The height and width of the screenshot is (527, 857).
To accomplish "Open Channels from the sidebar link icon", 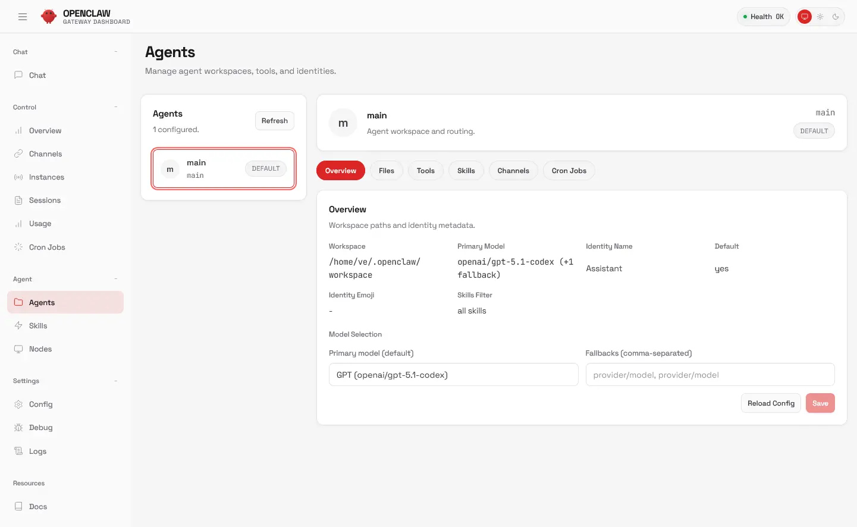I will tap(18, 154).
